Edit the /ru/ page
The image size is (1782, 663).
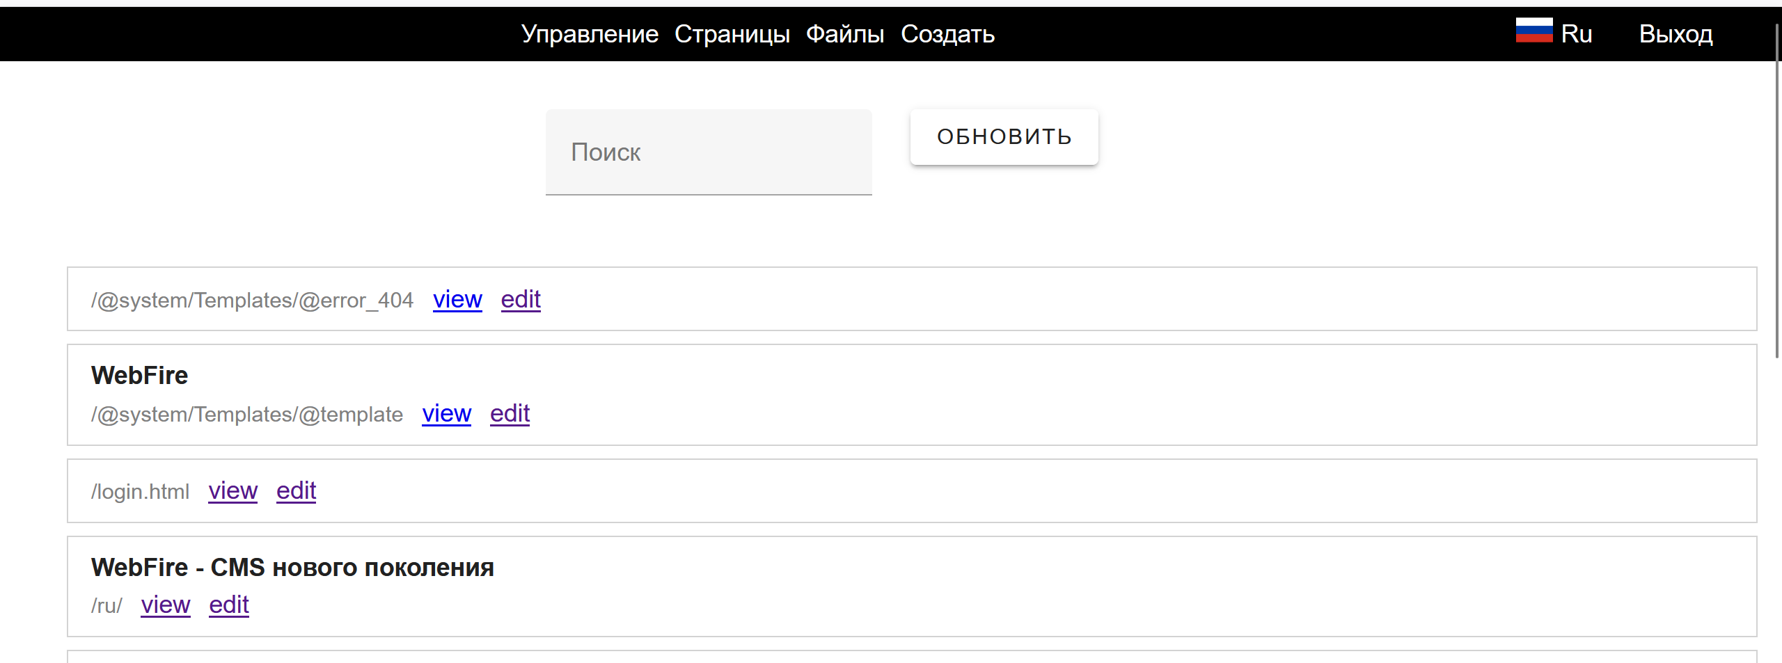pos(229,605)
